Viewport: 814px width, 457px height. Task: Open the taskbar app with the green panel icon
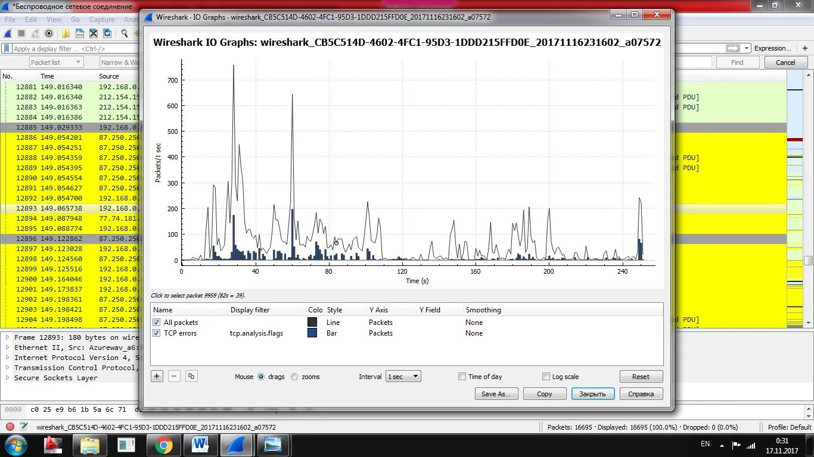click(x=126, y=445)
